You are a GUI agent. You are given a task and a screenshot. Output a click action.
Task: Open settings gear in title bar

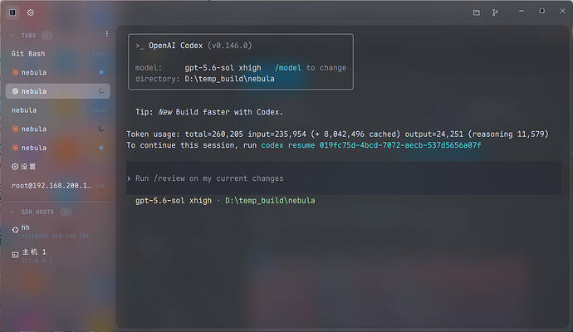pos(31,12)
